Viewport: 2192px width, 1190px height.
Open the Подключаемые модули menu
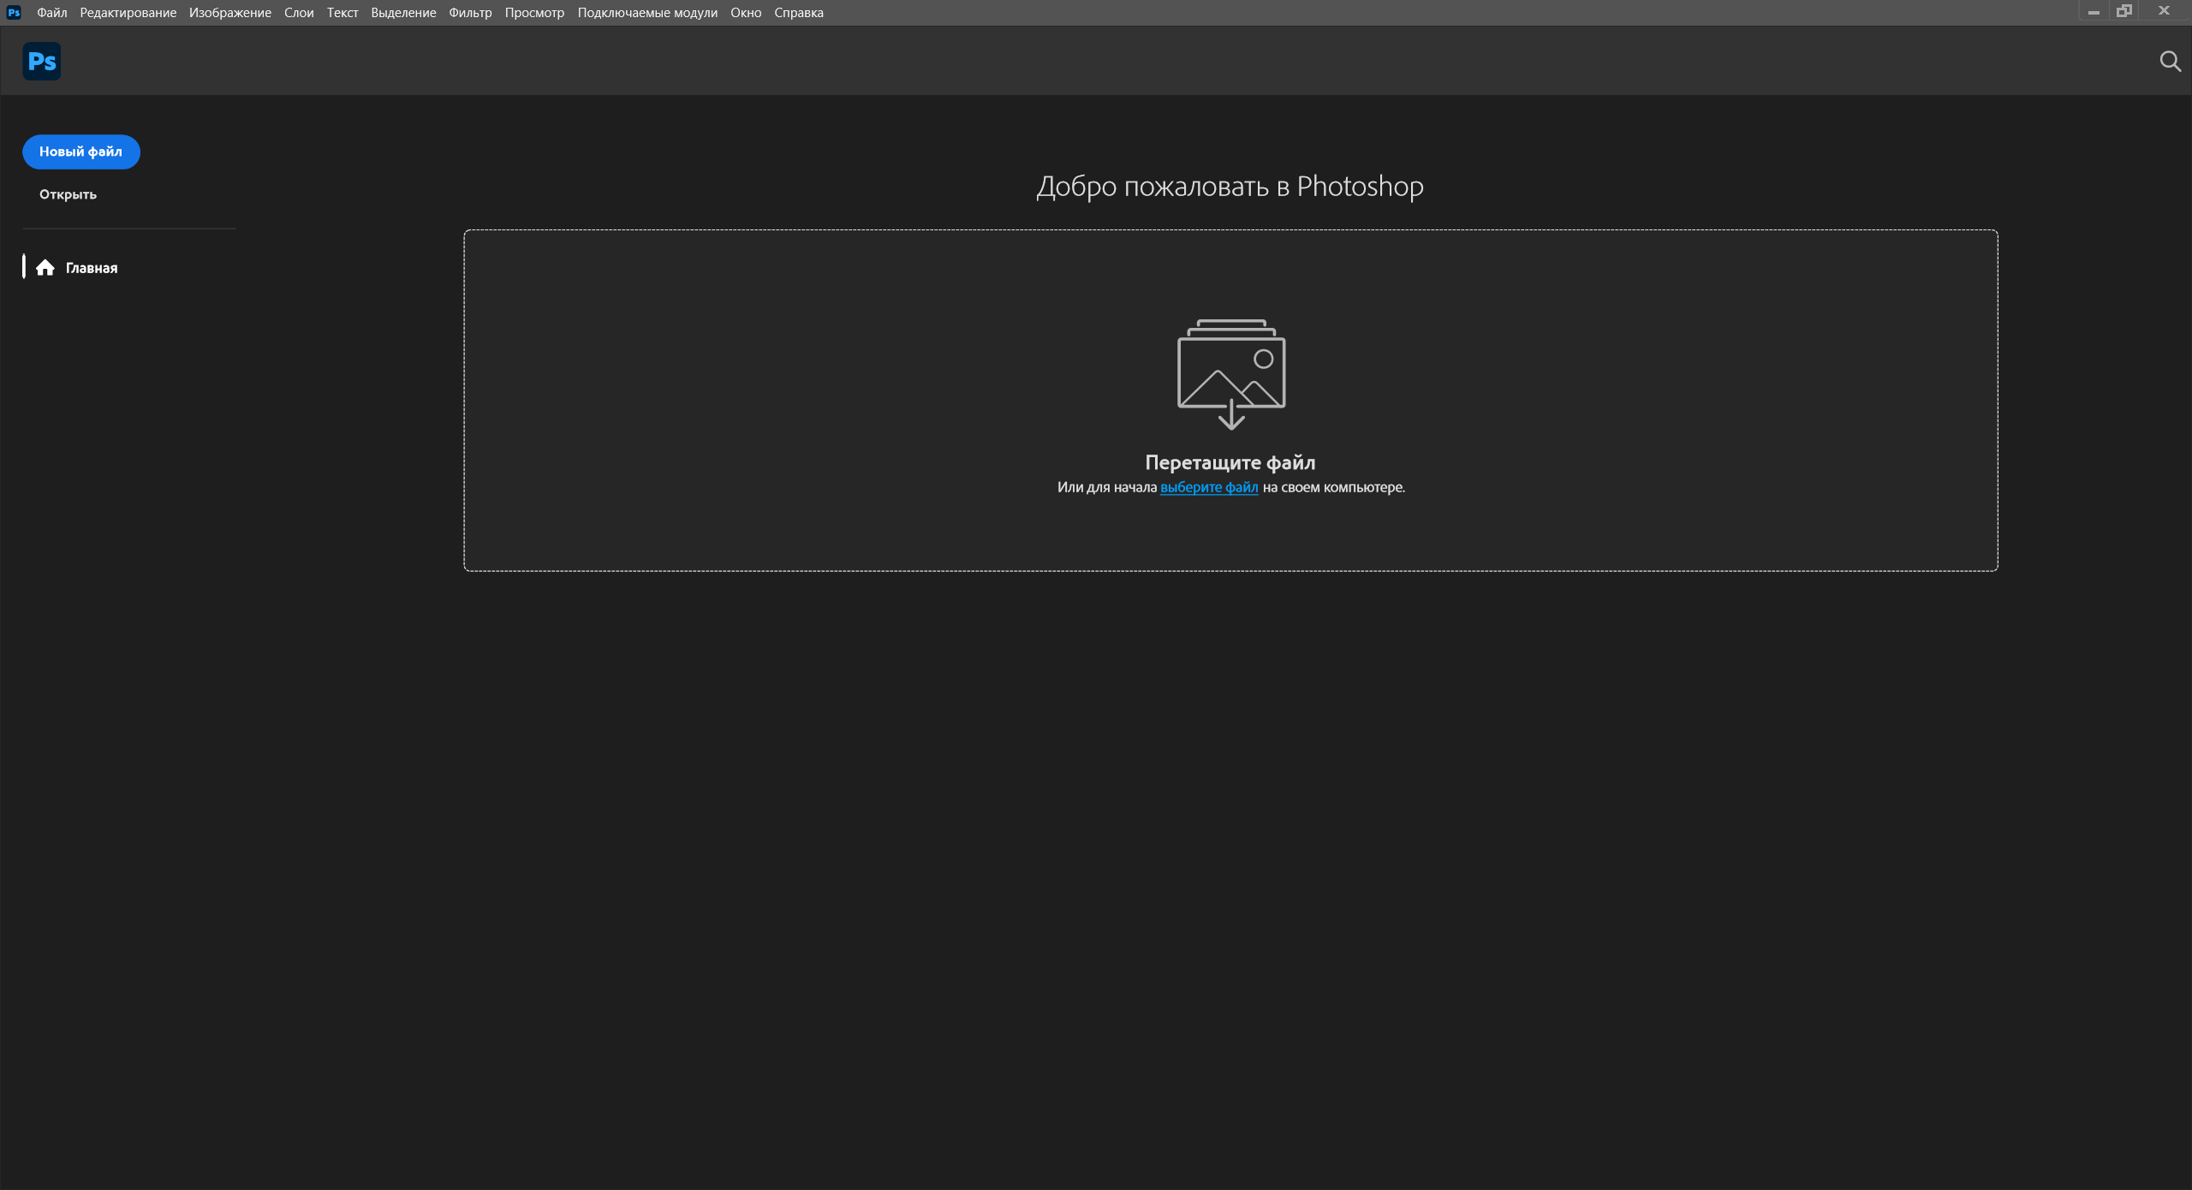pyautogui.click(x=647, y=13)
